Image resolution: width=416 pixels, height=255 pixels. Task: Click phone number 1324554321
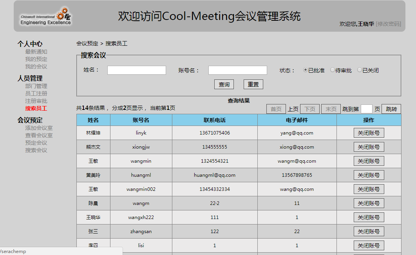pos(215,161)
